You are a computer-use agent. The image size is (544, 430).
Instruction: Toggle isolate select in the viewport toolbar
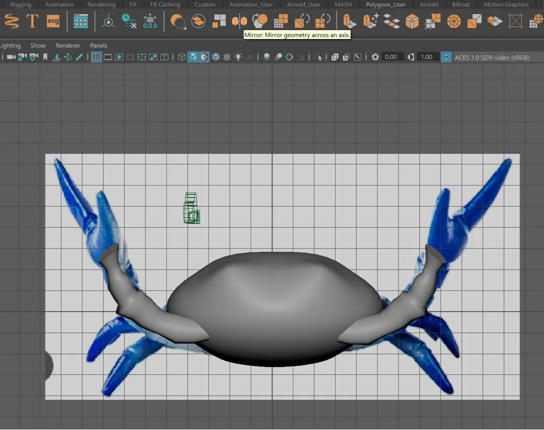[318, 57]
